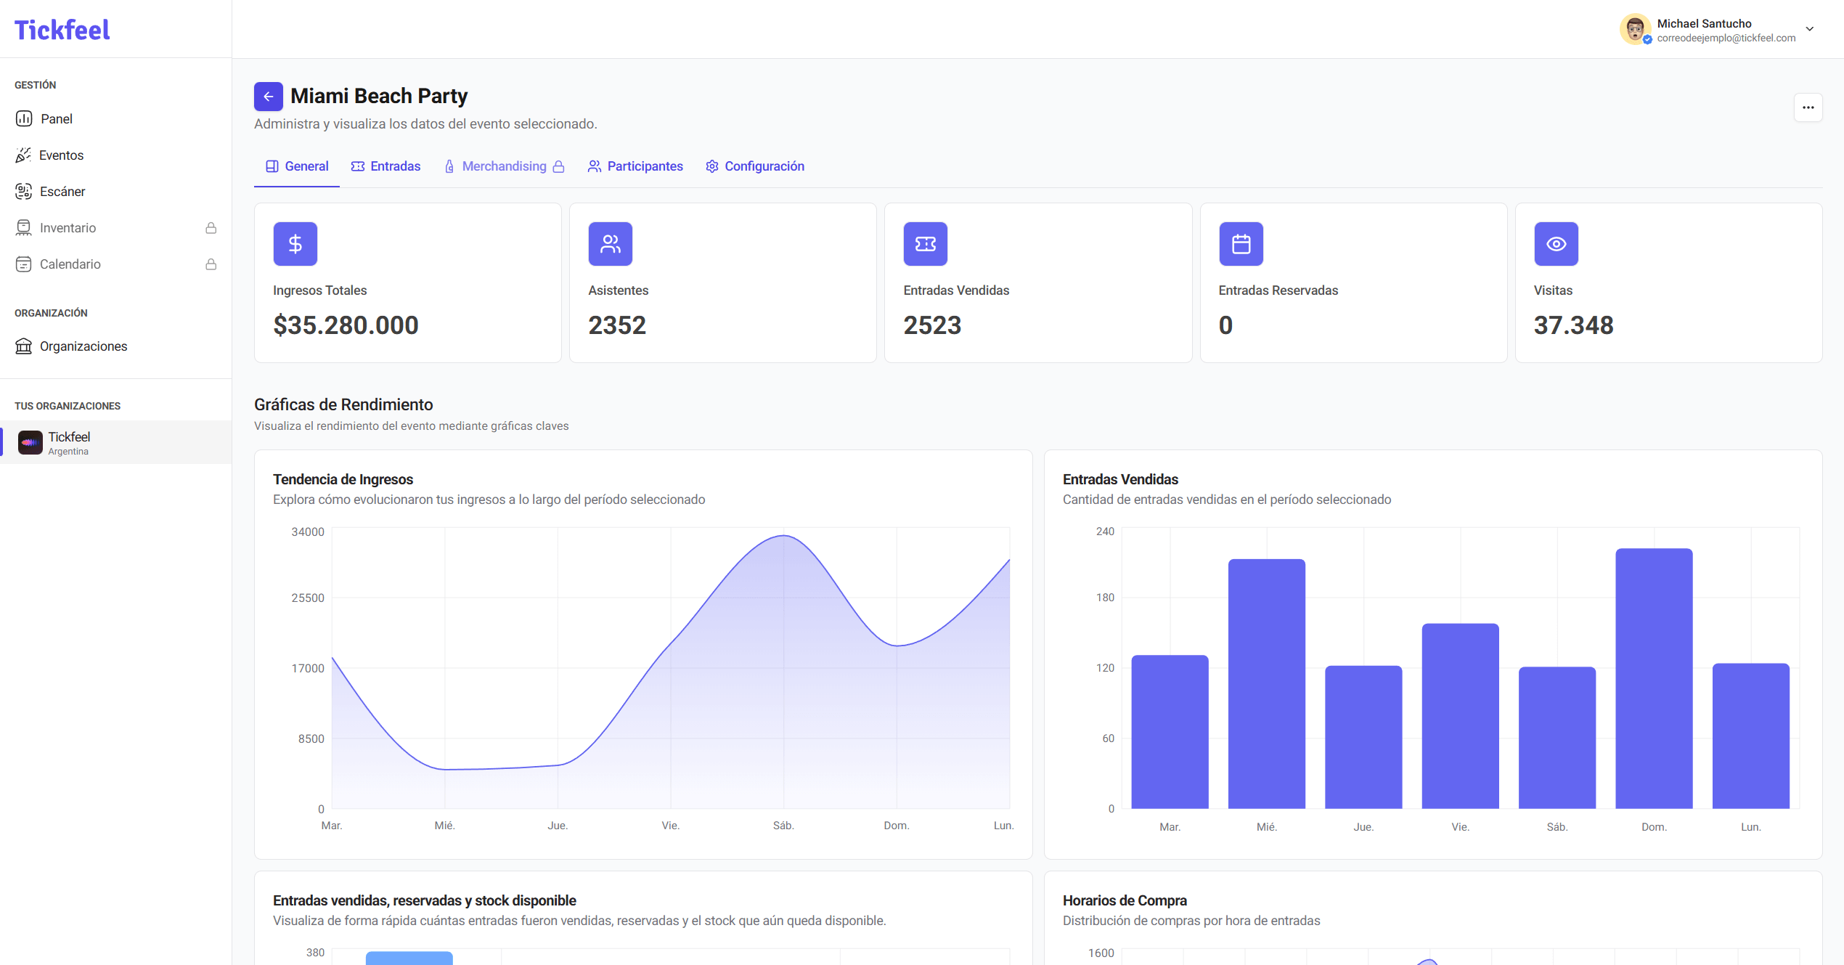The image size is (1844, 965).
Task: Click the lock icon next to Calendario
Action: tap(211, 264)
